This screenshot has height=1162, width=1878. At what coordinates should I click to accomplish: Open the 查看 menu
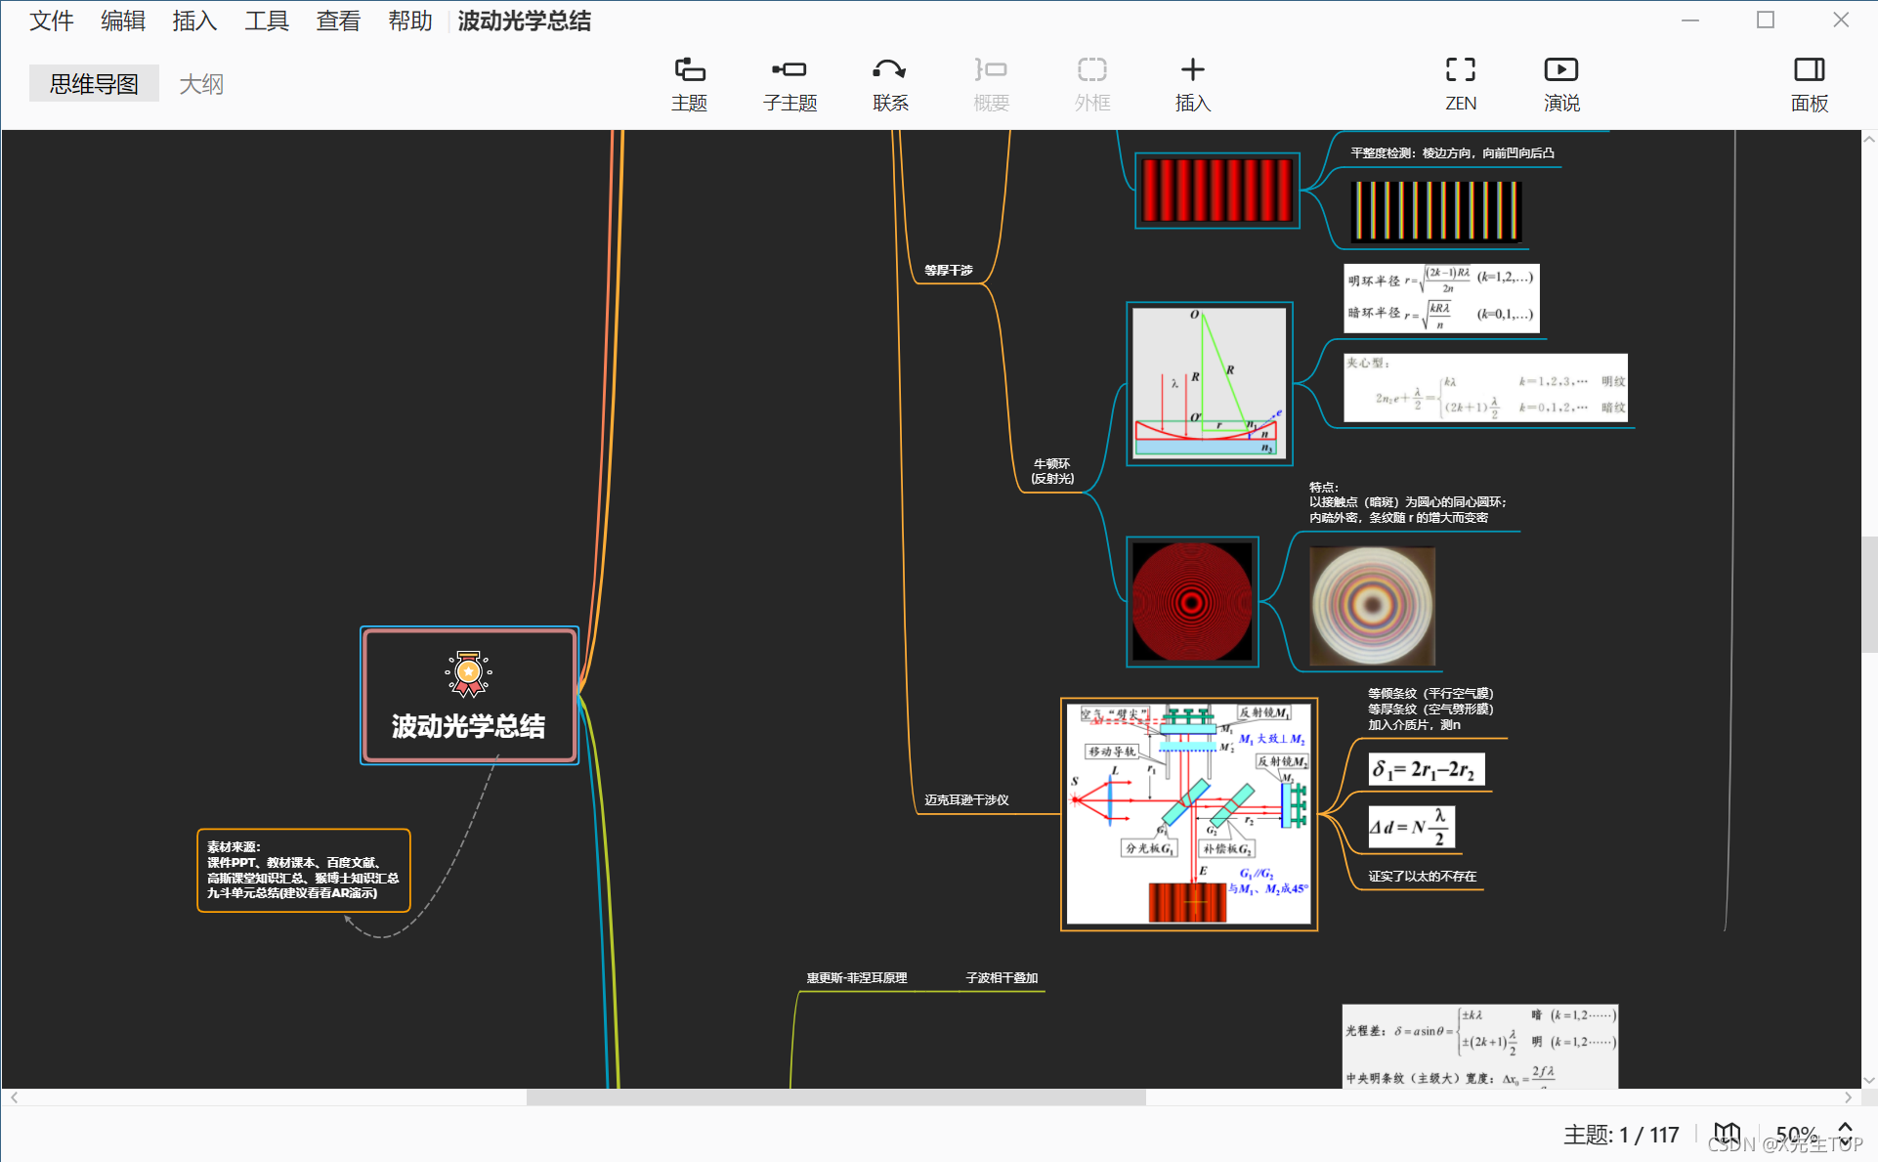[338, 21]
